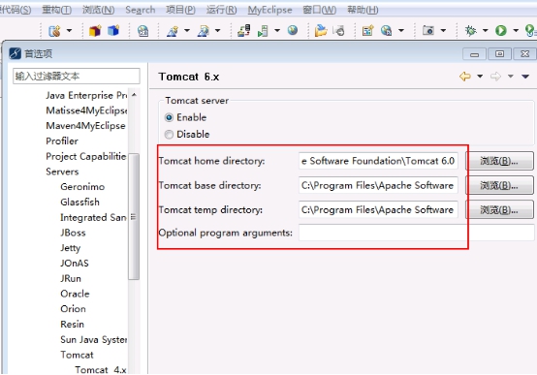537x375 pixels.
Task: Select Matisse4MyEclipse in the tree
Action: pyautogui.click(x=86, y=110)
